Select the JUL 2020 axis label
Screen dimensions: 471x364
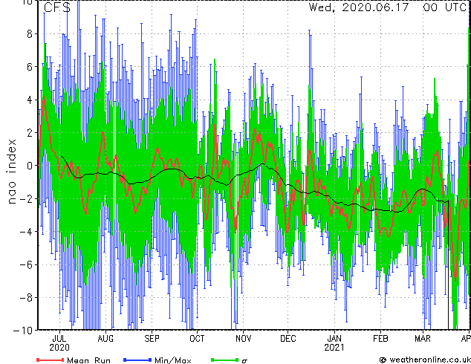[59, 343]
